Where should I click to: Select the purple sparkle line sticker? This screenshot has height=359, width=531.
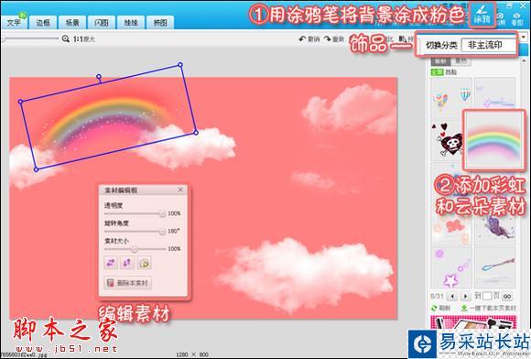click(x=495, y=95)
